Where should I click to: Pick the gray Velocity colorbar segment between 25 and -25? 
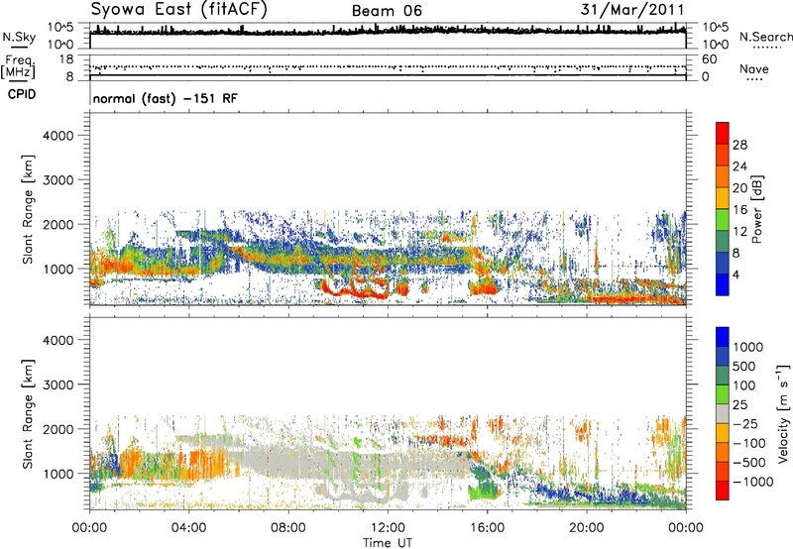click(723, 414)
